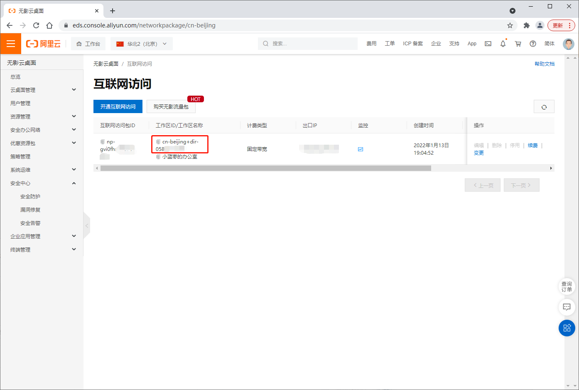Open the Alibaba Cloud hamburger menu
Viewport: 579px width, 390px height.
(x=11, y=44)
